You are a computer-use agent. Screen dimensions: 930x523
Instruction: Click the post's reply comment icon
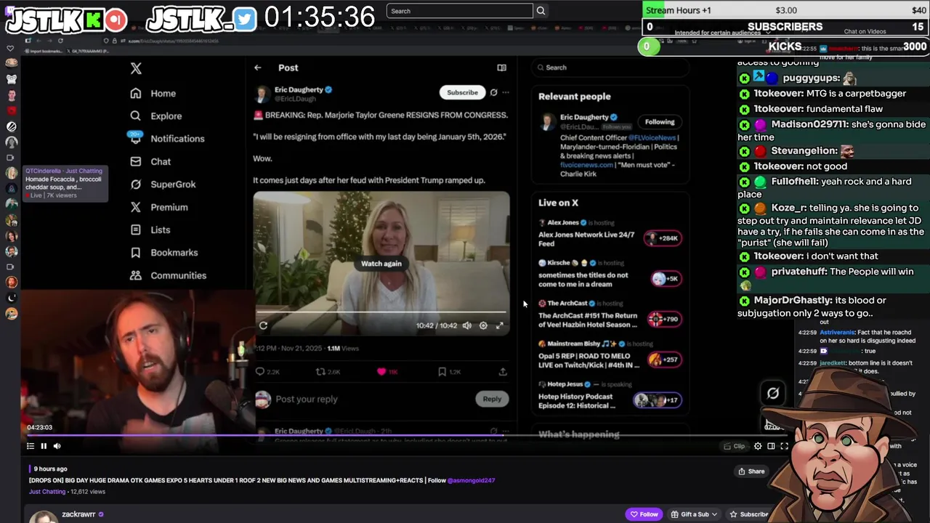pyautogui.click(x=259, y=372)
